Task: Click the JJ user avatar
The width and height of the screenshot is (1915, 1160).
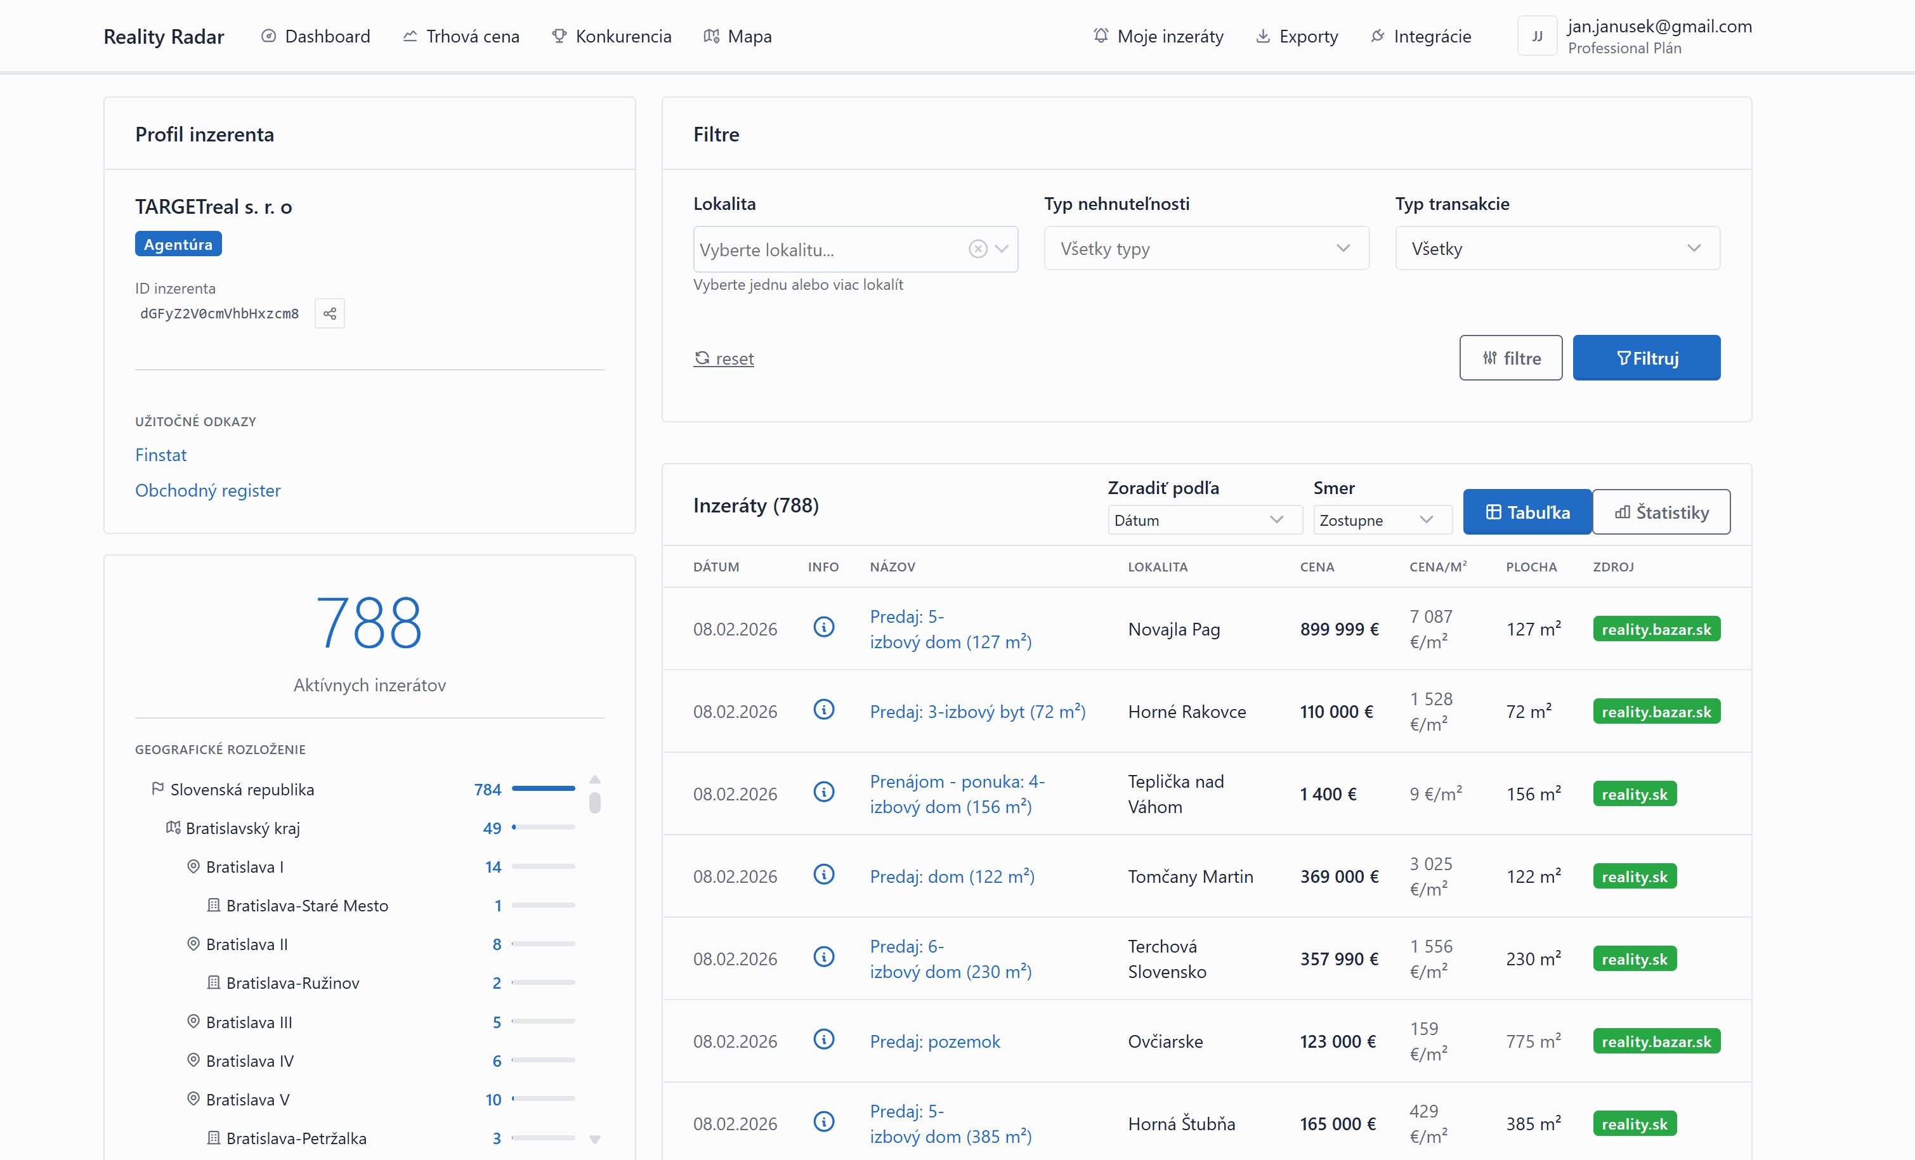Action: pyautogui.click(x=1536, y=36)
